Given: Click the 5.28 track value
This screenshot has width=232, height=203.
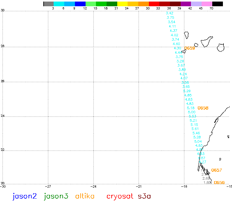Looking at the screenshot, I should [x=197, y=137].
